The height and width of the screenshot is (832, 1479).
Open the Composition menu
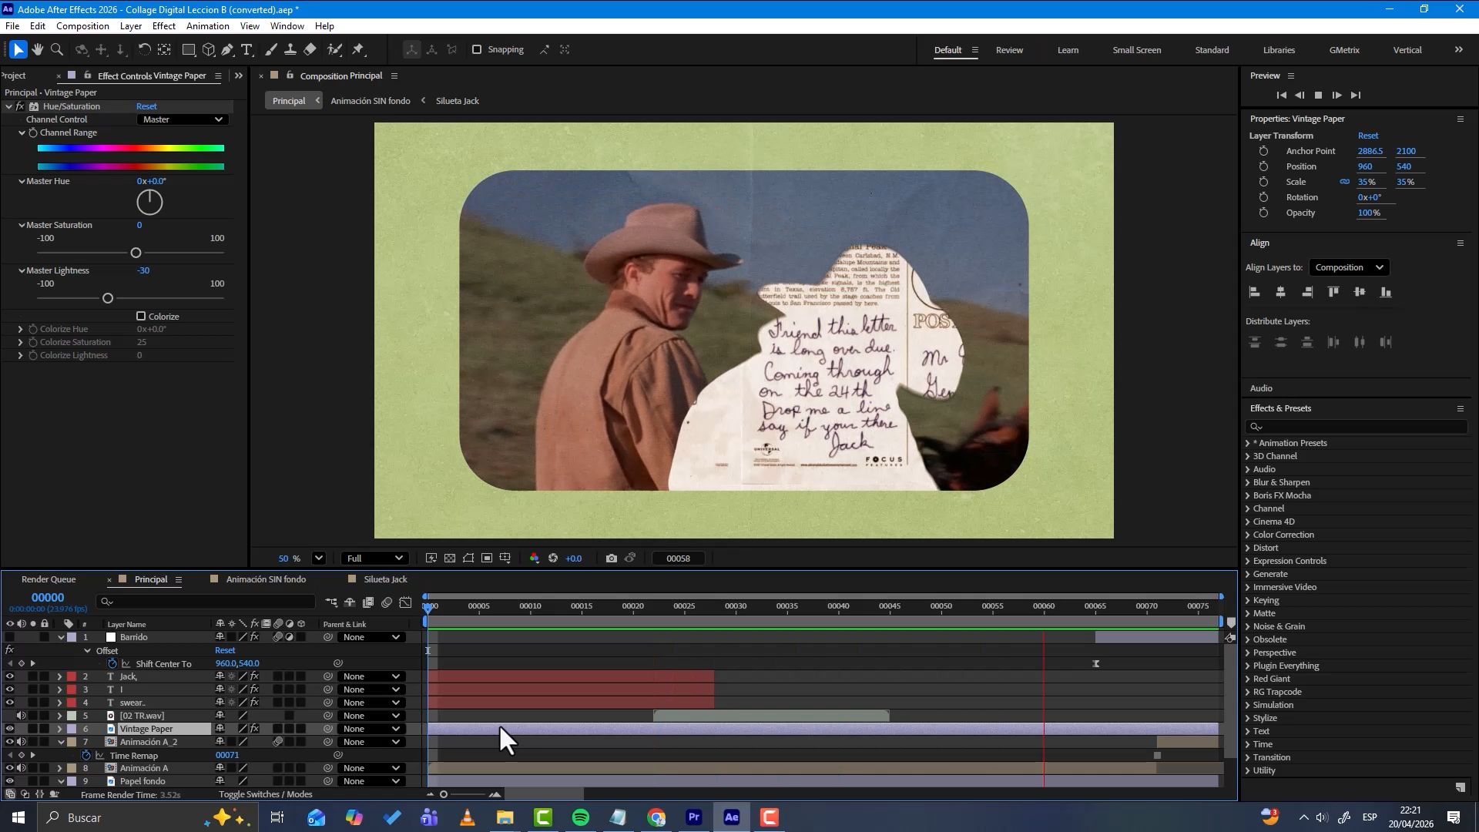(82, 26)
